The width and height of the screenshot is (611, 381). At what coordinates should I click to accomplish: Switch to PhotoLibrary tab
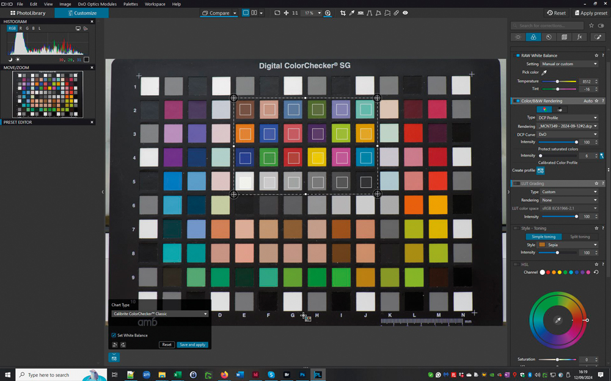tap(27, 13)
